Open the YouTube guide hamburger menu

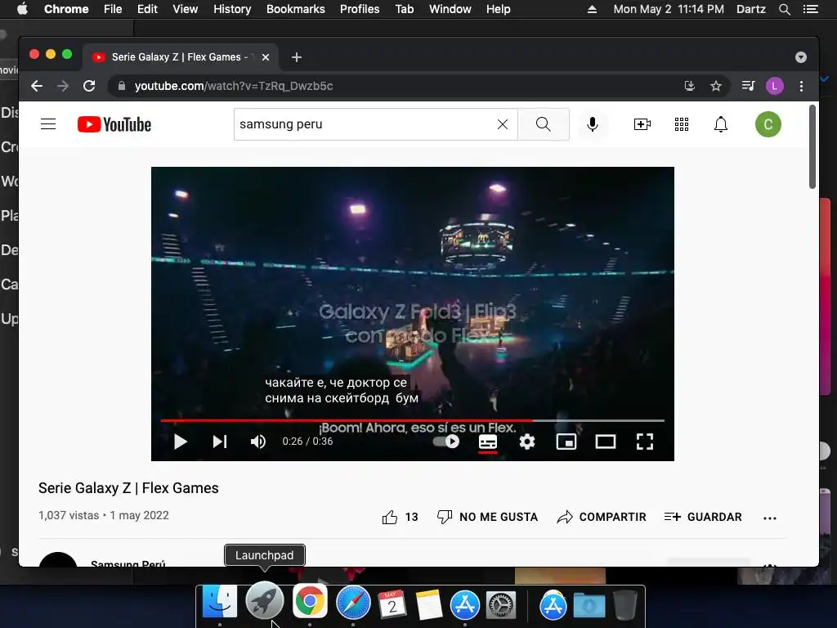pos(48,124)
